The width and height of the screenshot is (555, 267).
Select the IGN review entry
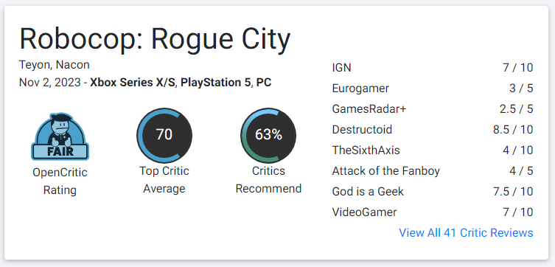[x=432, y=68]
